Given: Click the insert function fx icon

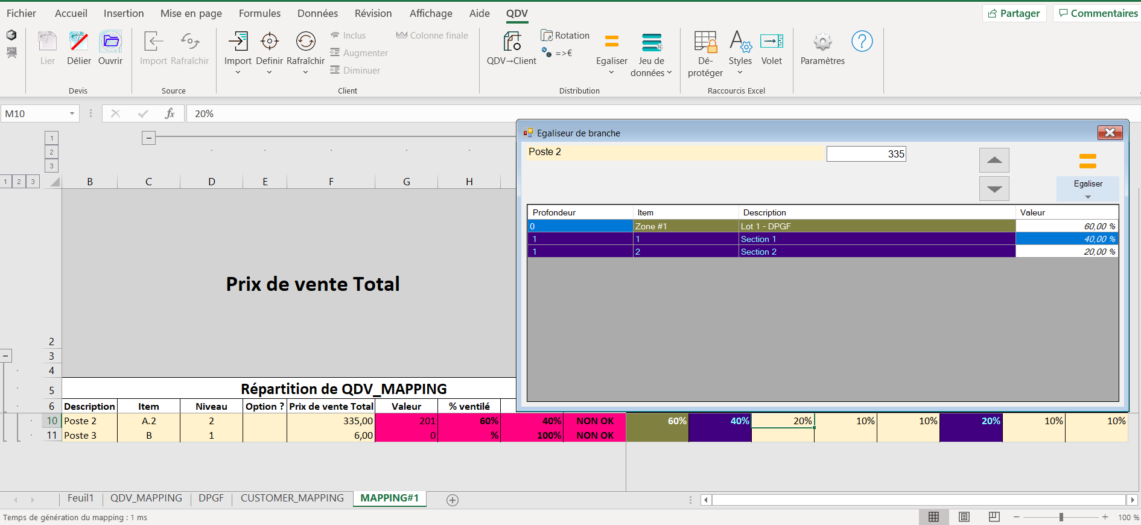Looking at the screenshot, I should 170,113.
